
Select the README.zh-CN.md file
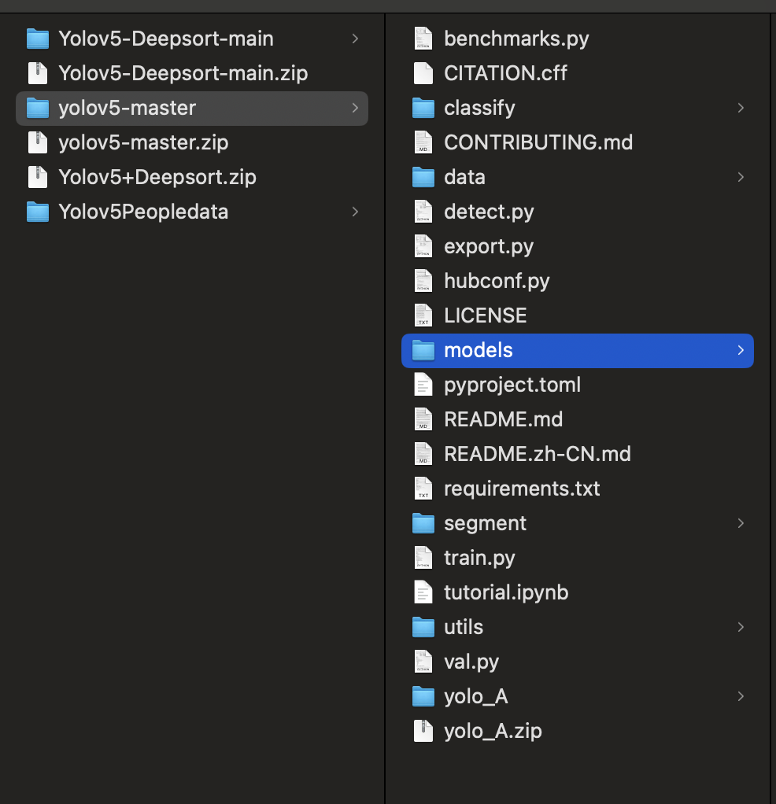[537, 454]
